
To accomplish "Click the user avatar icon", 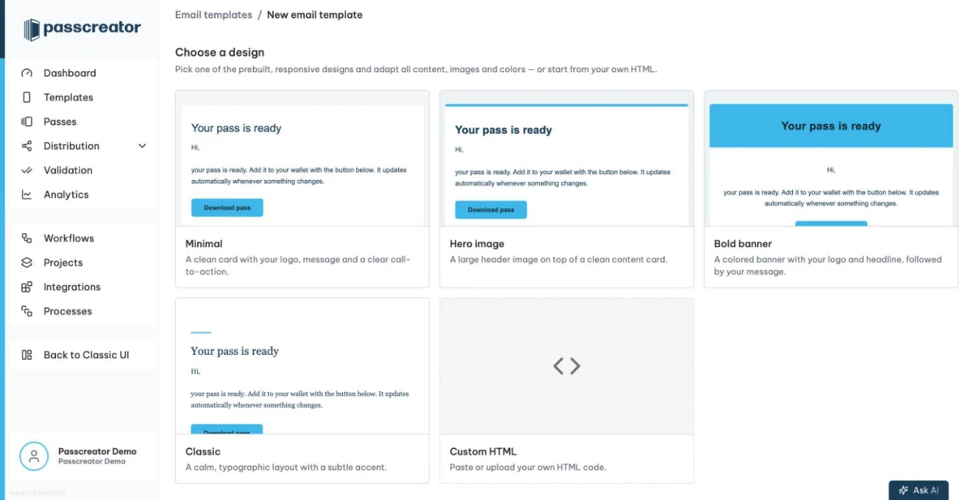I will [34, 455].
